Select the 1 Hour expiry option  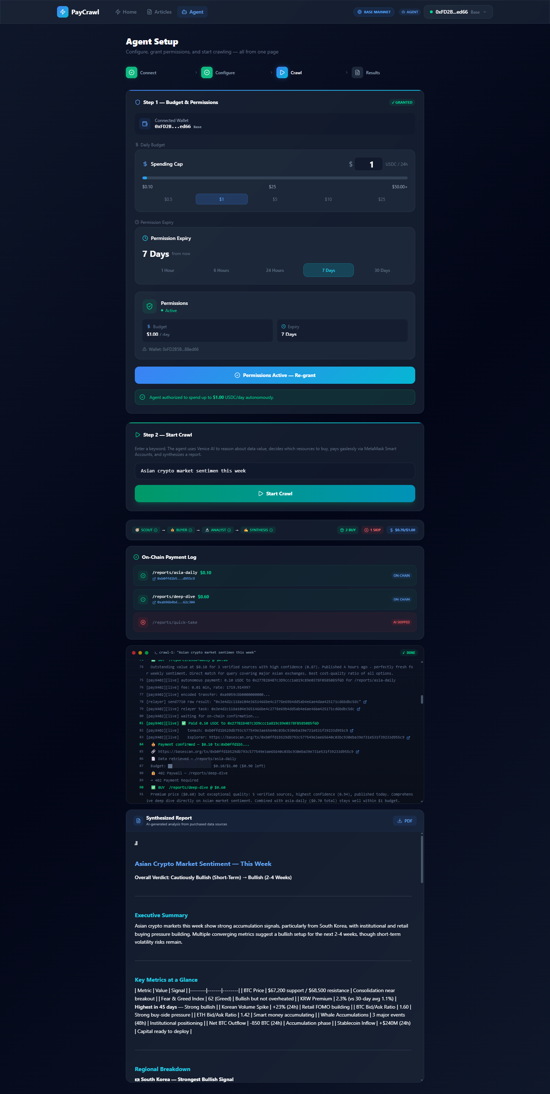(x=168, y=270)
